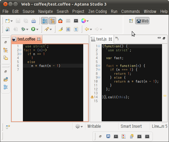Screen dimensions: 169x142
Task: Click the Save icon in toolbar
Action: pos(18,21)
